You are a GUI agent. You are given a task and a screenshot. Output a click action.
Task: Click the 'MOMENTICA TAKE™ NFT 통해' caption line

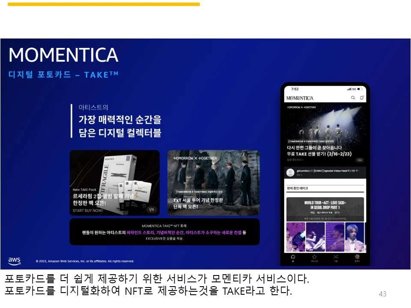pos(164,226)
